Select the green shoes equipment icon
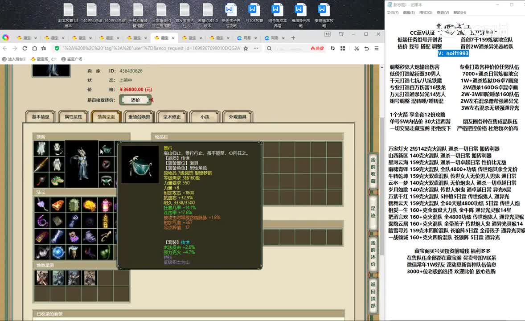 [x=57, y=180]
